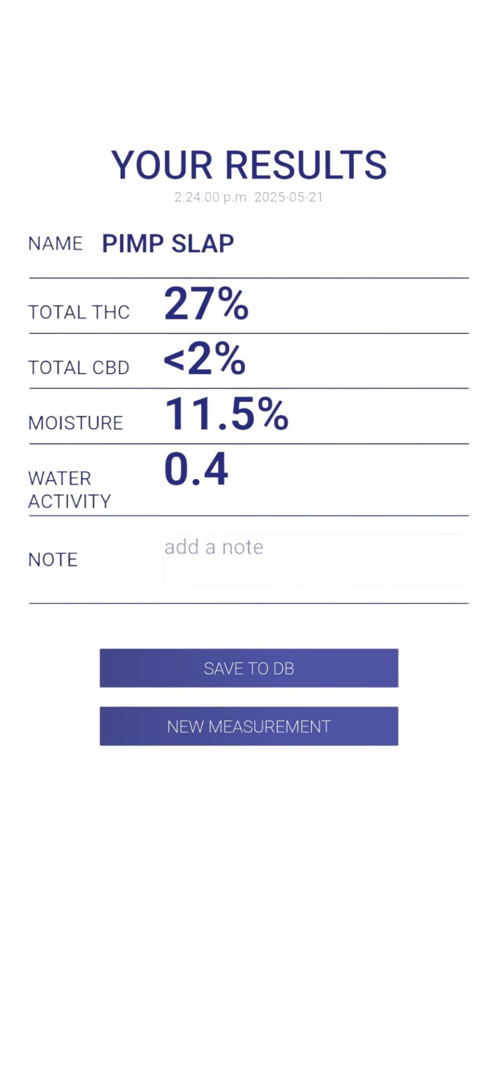Tap the 27% Total THC value
The image size is (498, 1069).
click(x=206, y=304)
